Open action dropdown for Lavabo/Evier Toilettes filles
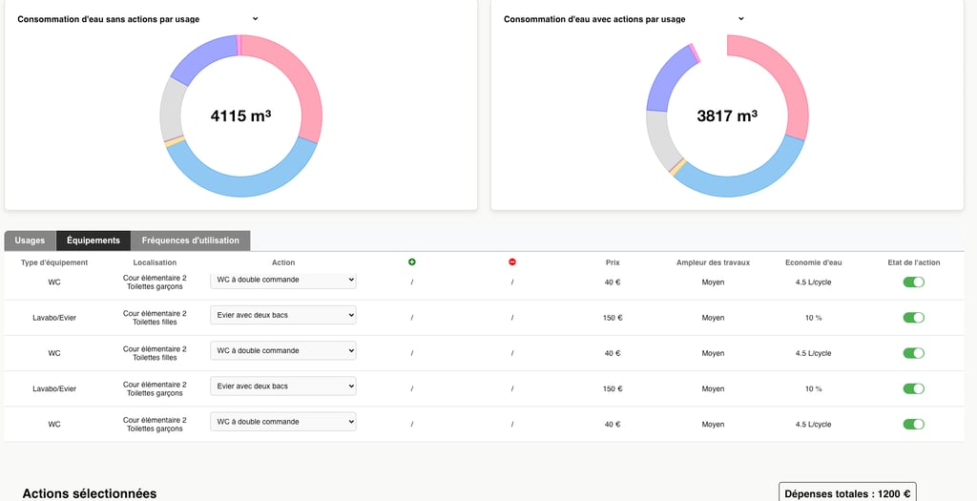Viewport: 977px width, 501px height. coord(283,315)
